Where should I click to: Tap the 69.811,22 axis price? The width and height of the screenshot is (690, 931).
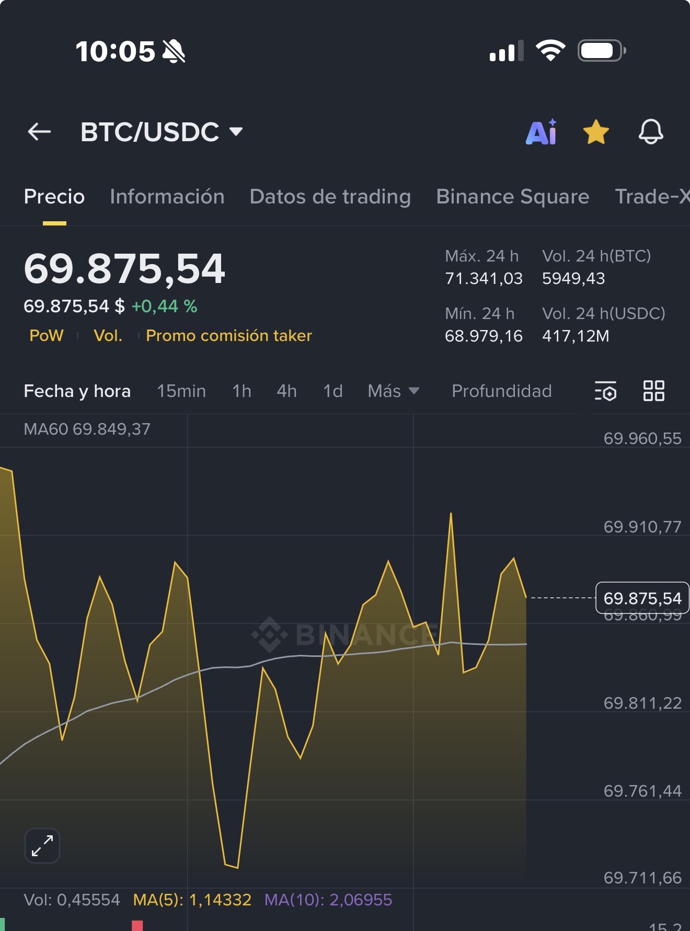coord(642,703)
